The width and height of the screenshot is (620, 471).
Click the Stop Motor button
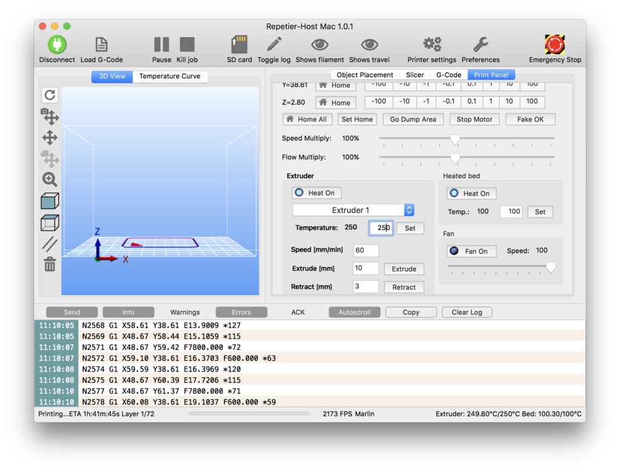click(475, 119)
